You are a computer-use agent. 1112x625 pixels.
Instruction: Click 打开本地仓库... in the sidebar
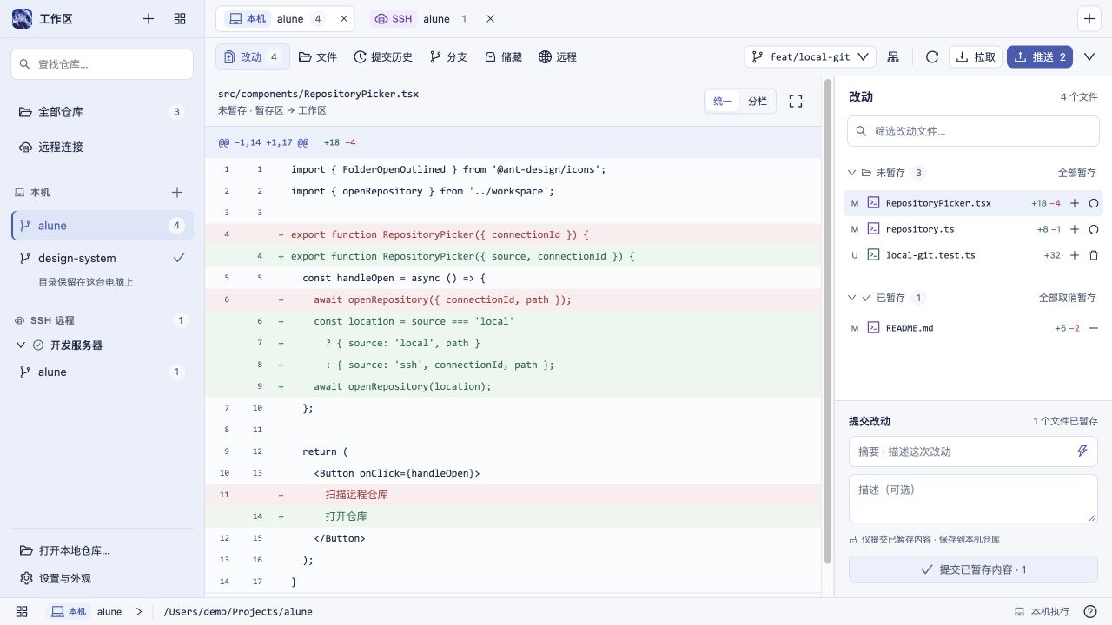tap(102, 550)
